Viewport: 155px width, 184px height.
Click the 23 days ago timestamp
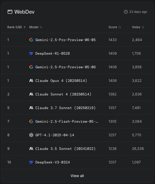[138, 12]
